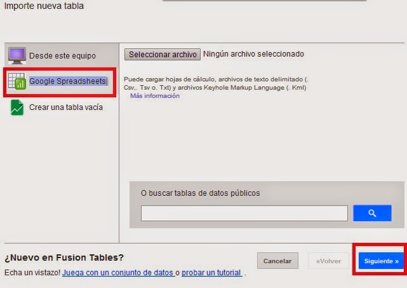Open the 'Más información' link
The width and height of the screenshot is (407, 288).
click(x=155, y=95)
